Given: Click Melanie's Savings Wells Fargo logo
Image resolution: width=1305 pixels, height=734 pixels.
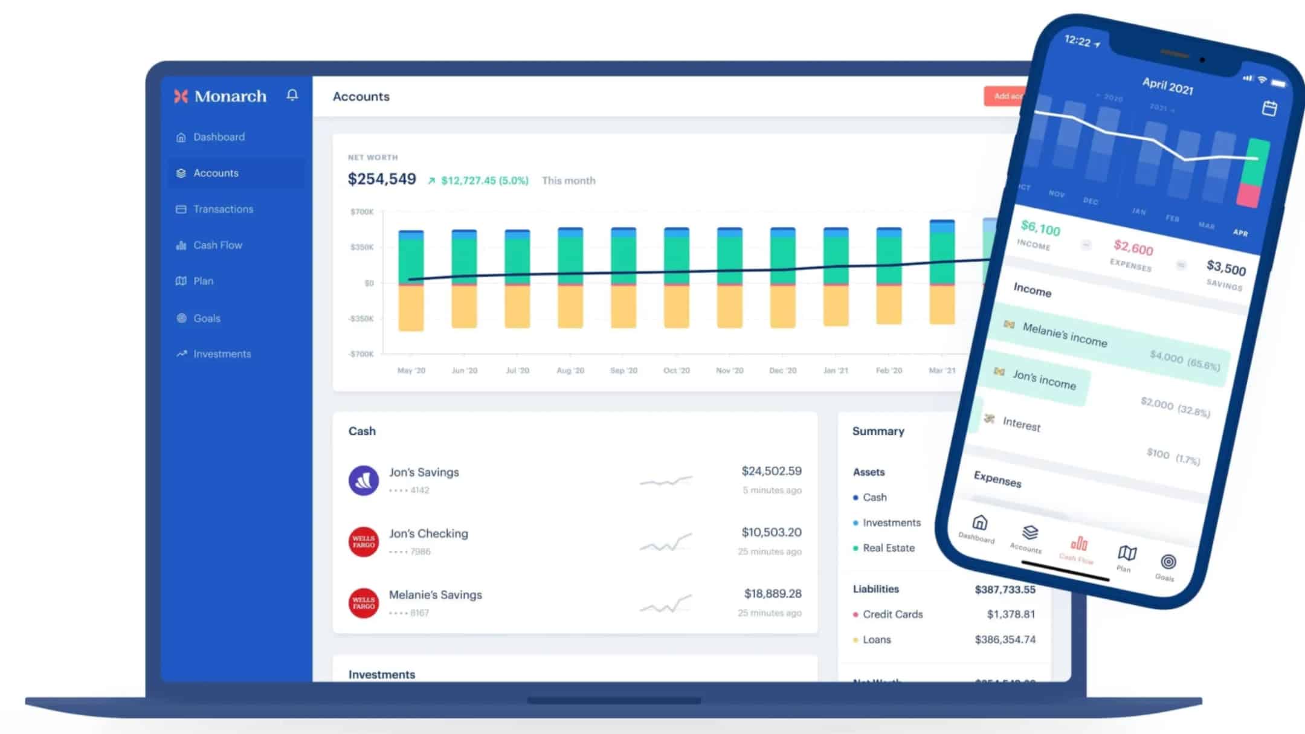Looking at the screenshot, I should tap(364, 603).
